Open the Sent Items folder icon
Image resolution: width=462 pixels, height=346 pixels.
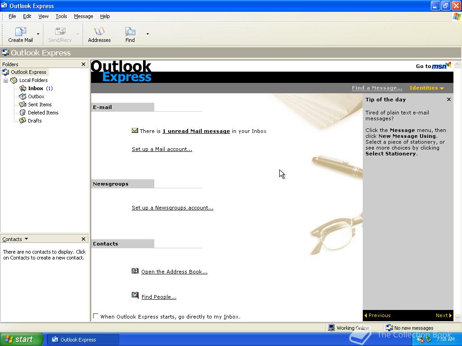point(23,105)
